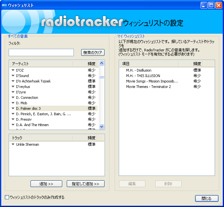Click the 削除 button
The width and height of the screenshot is (224, 207).
[168, 184]
